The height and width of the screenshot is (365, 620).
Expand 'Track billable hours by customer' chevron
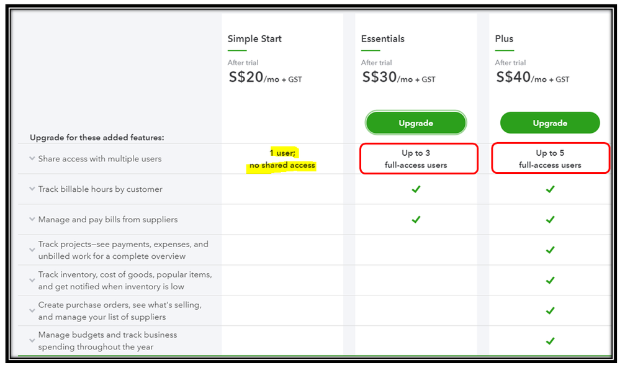[32, 189]
